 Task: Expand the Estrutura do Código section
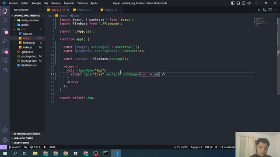coord(27,134)
